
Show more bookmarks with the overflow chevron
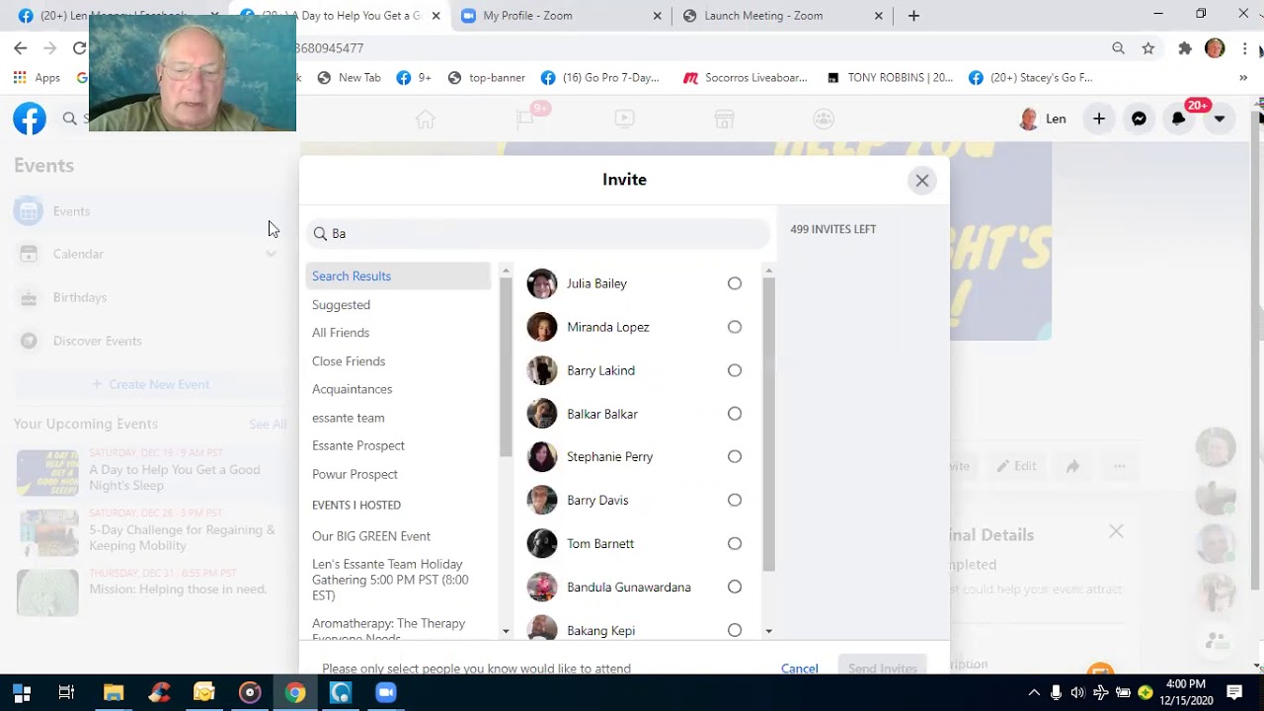pyautogui.click(x=1243, y=78)
